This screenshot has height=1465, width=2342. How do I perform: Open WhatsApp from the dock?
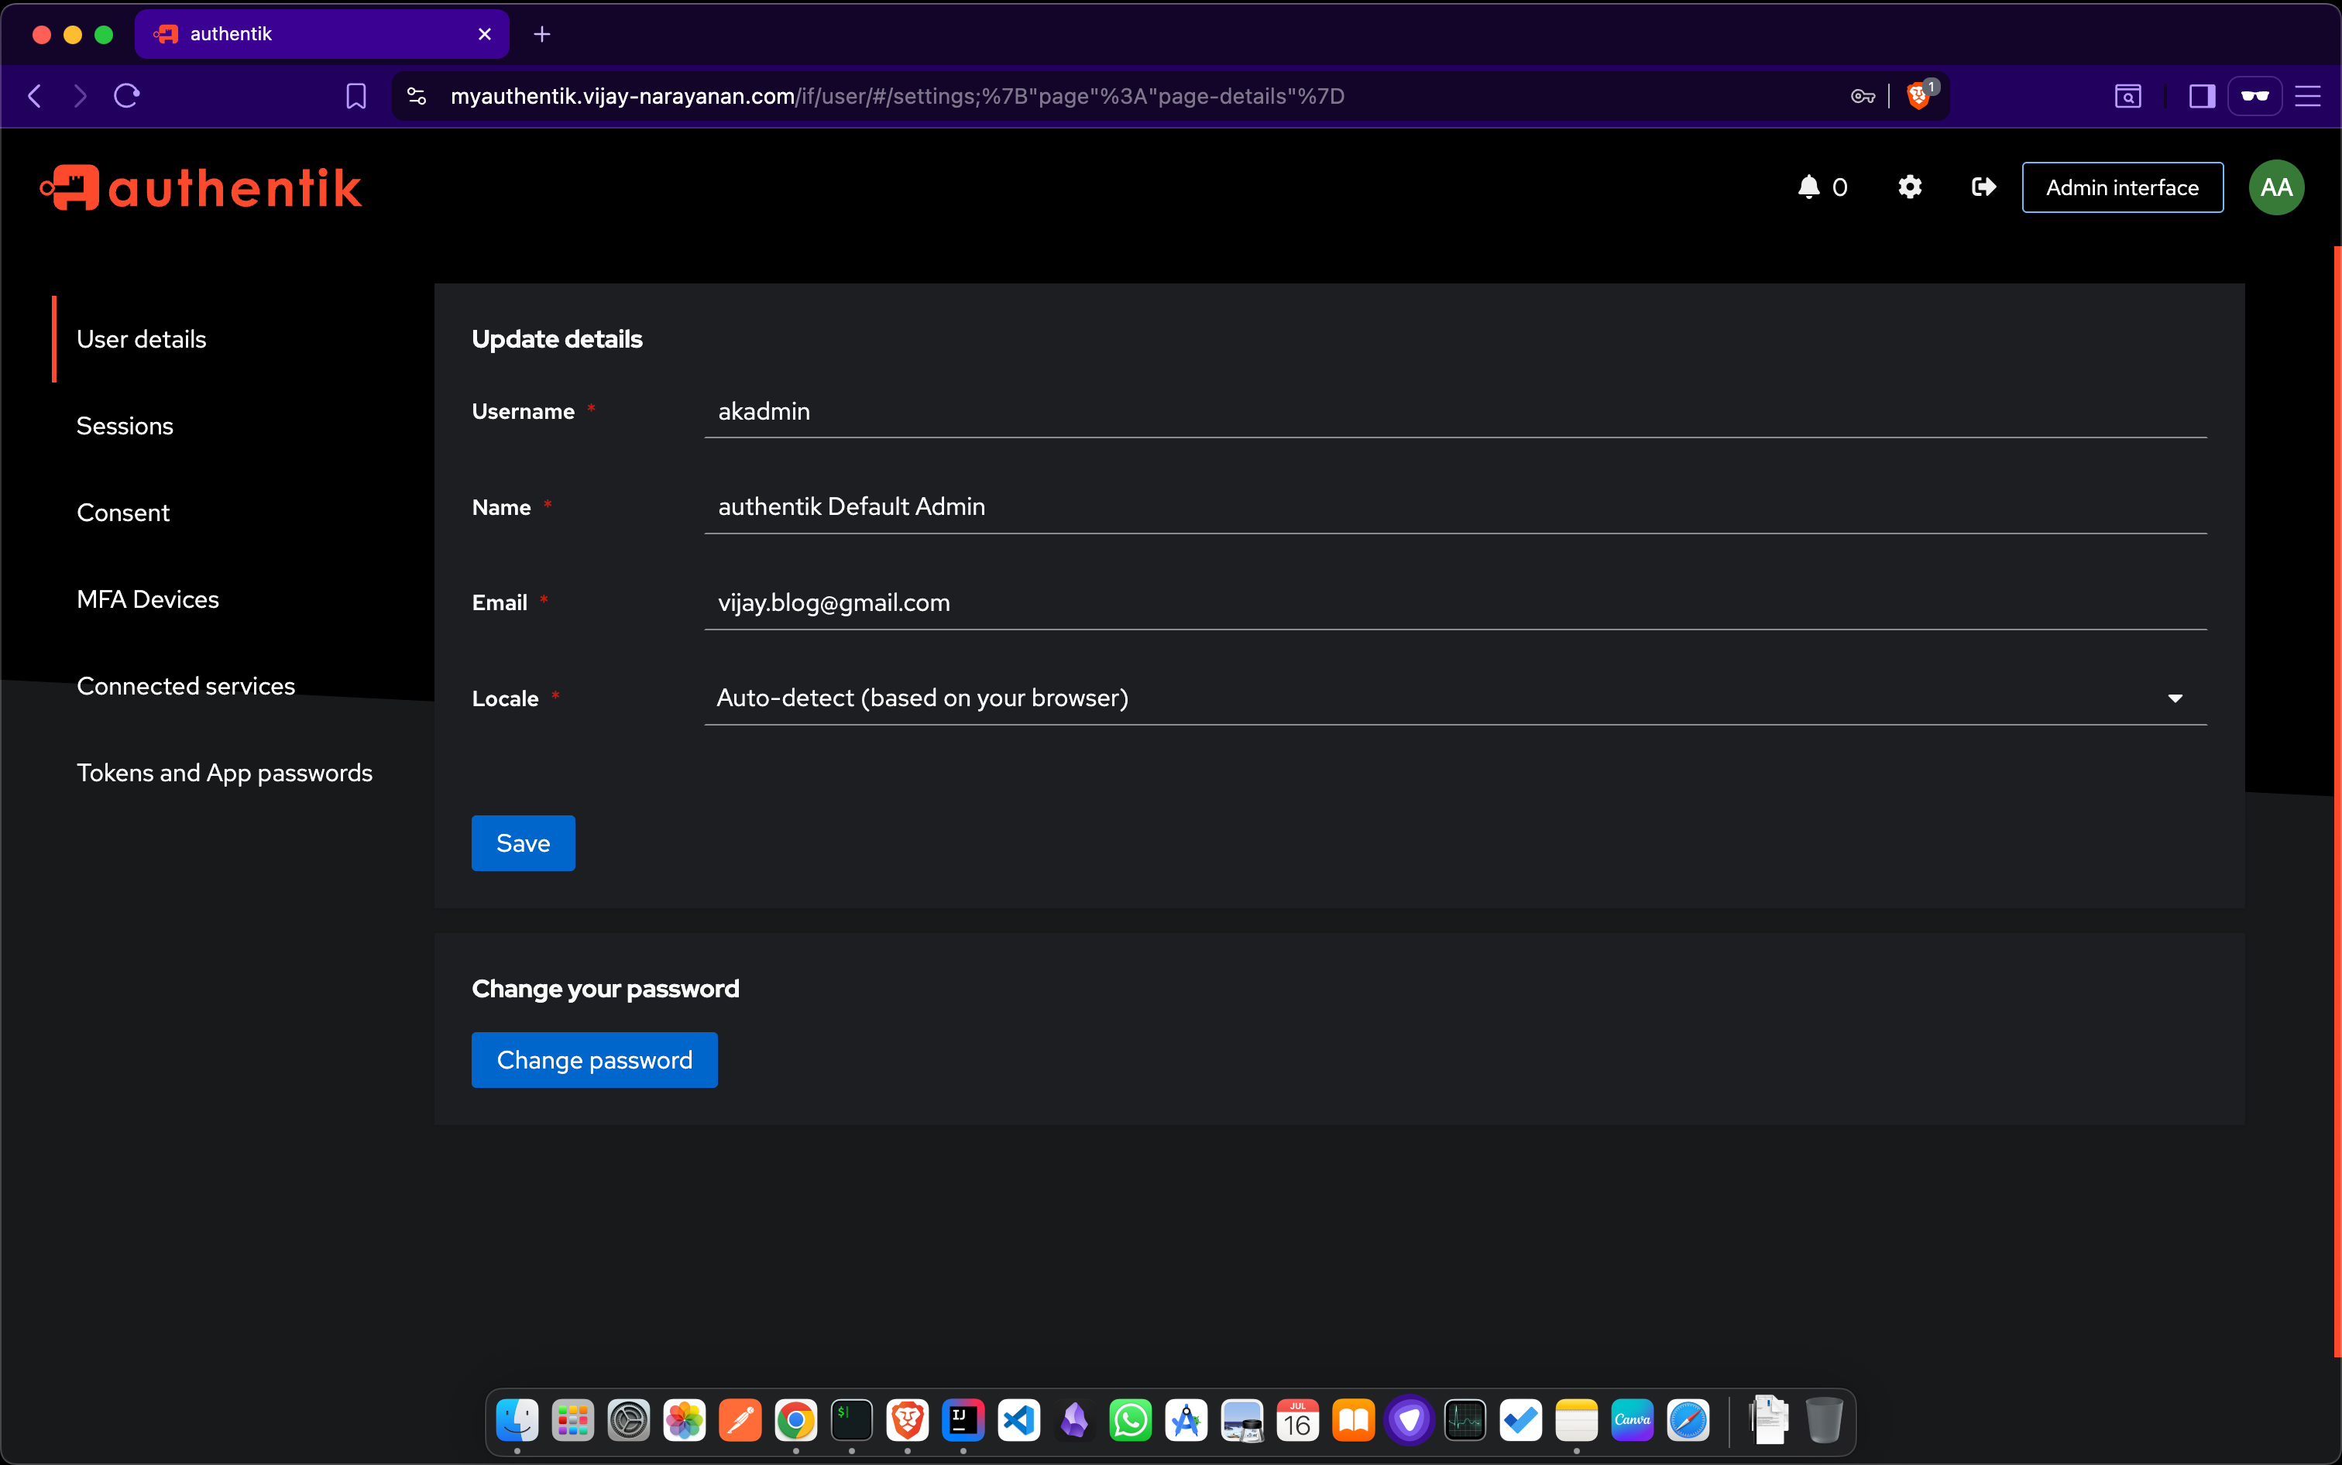(1130, 1420)
